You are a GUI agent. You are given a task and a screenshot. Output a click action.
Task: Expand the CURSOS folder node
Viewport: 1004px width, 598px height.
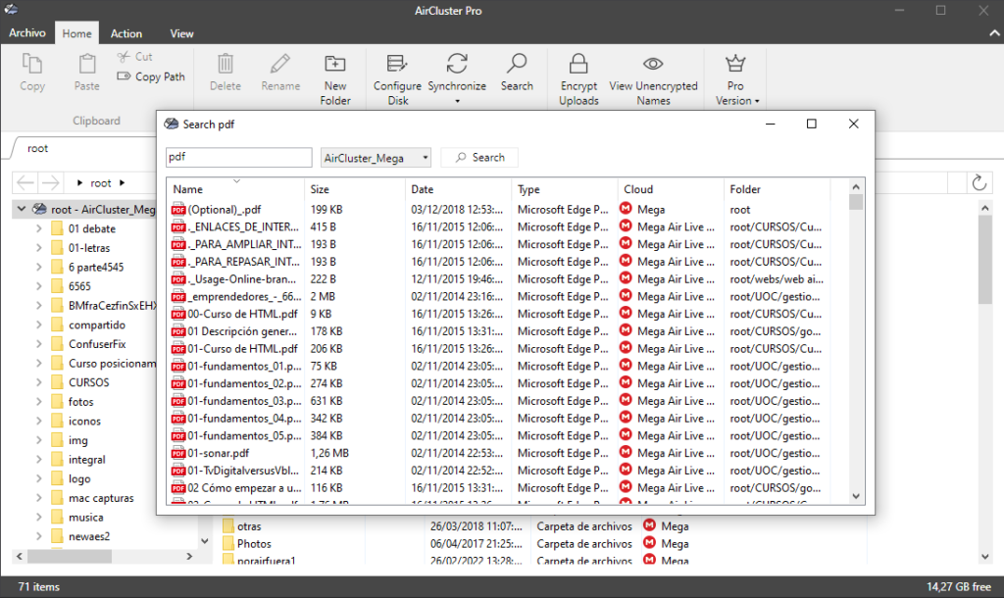(x=38, y=382)
